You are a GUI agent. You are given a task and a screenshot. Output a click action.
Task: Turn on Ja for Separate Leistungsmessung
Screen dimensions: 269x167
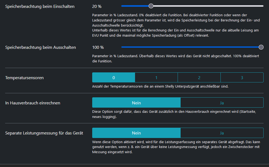click(x=222, y=133)
